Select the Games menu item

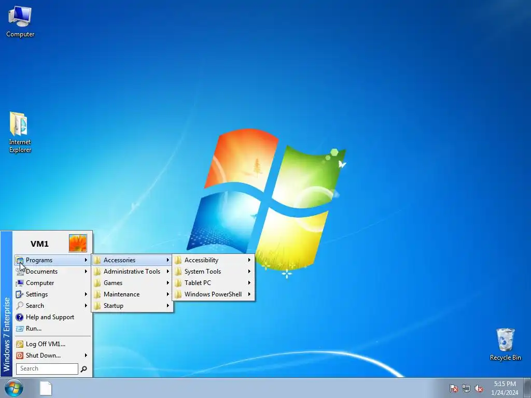click(132, 283)
